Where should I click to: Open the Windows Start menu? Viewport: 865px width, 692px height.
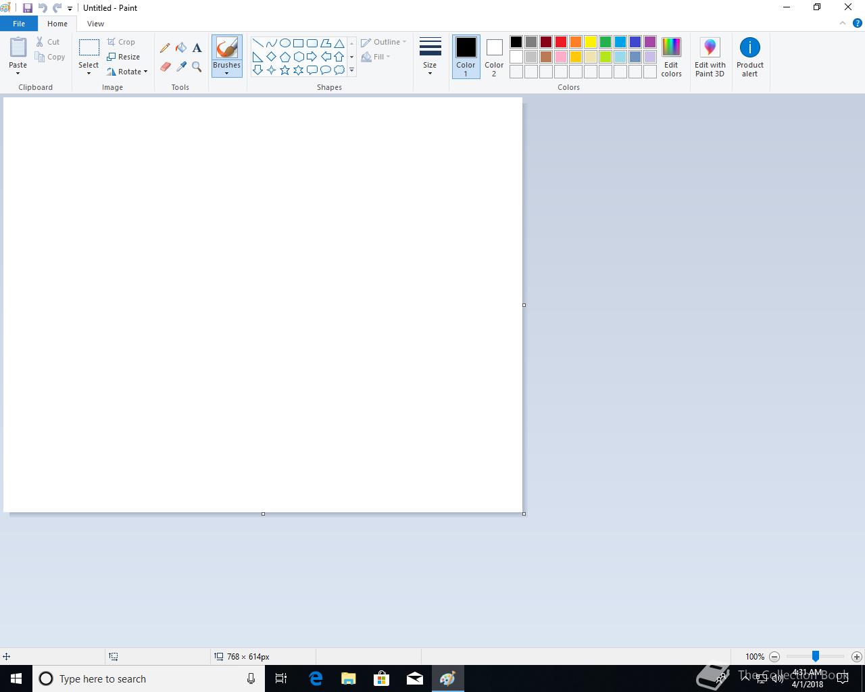(x=16, y=678)
